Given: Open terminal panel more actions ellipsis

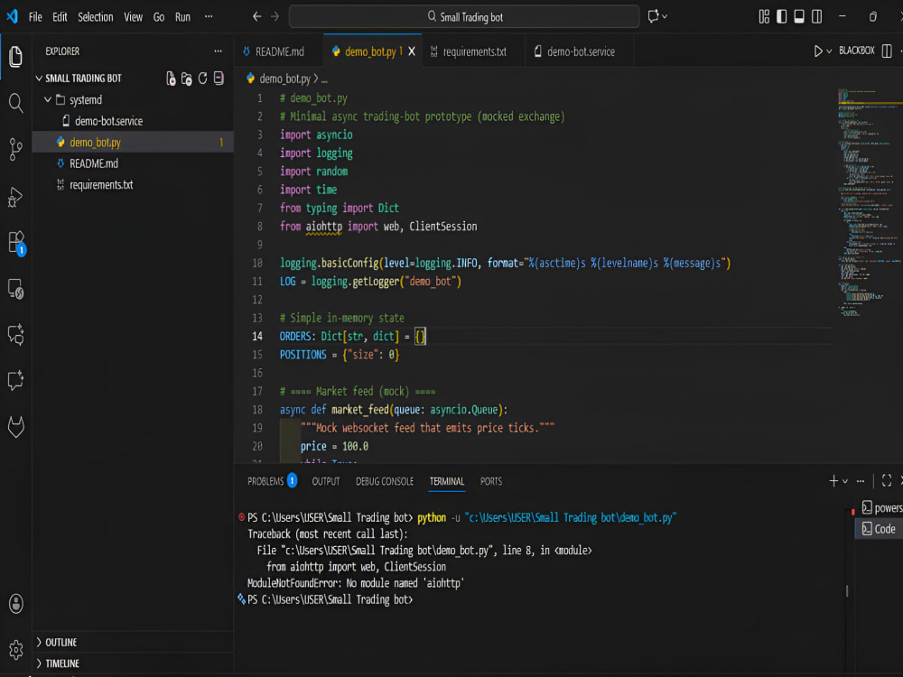Looking at the screenshot, I should (x=861, y=480).
